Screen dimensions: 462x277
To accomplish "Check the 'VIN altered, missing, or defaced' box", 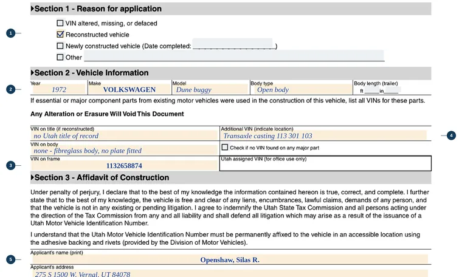I will click(x=60, y=23).
